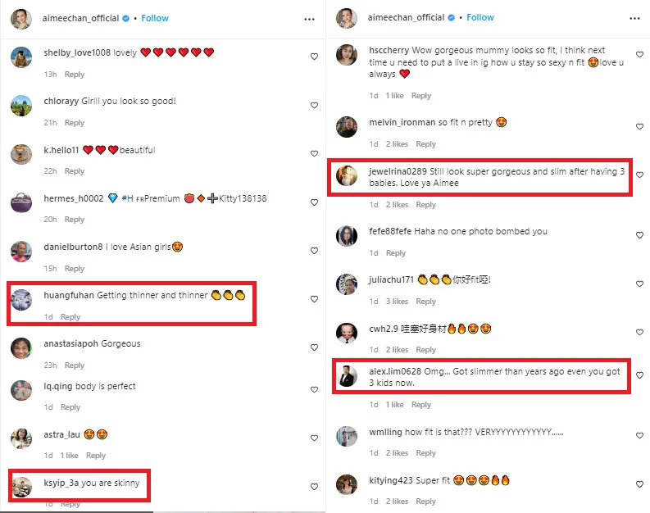Open the more options menu in right header

pyautogui.click(x=634, y=18)
